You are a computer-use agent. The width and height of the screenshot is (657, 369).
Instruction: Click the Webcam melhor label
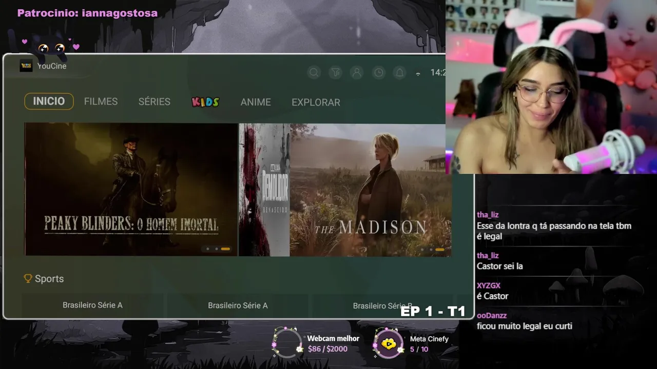333,338
